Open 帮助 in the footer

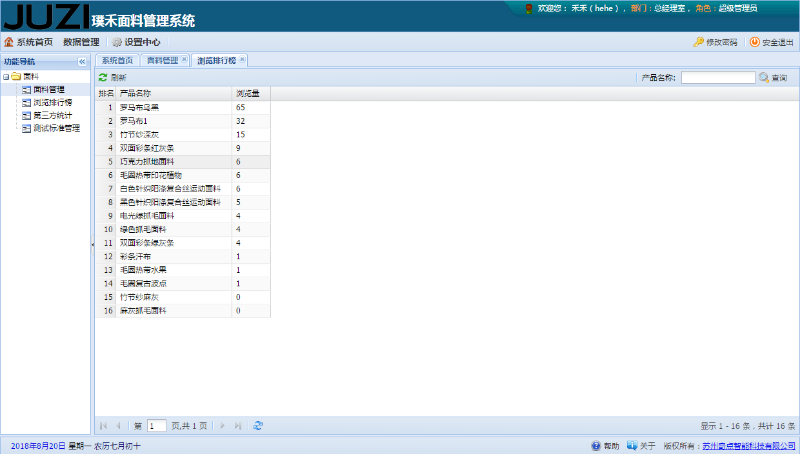coord(605,446)
